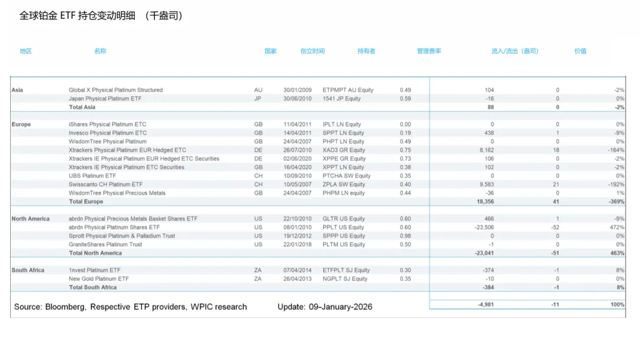Click ticker ZPLA SW Equity
Image resolution: width=639 pixels, height=337 pixels.
click(344, 184)
